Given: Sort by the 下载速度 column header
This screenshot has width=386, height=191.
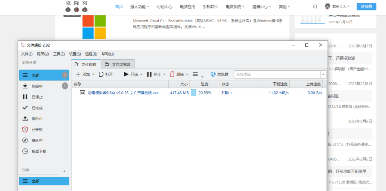Looking at the screenshot, I should point(273,84).
